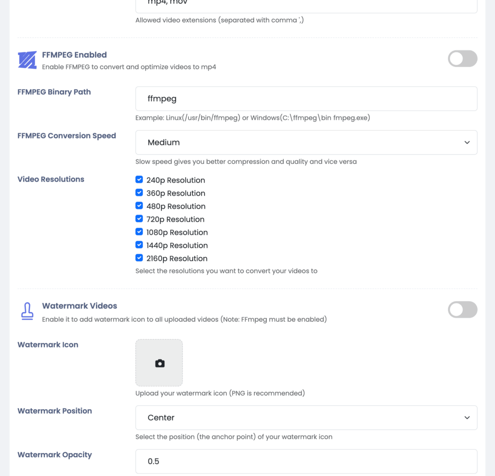The image size is (495, 476).
Task: Uncheck the 360p Resolution checkbox
Action: [x=139, y=193]
